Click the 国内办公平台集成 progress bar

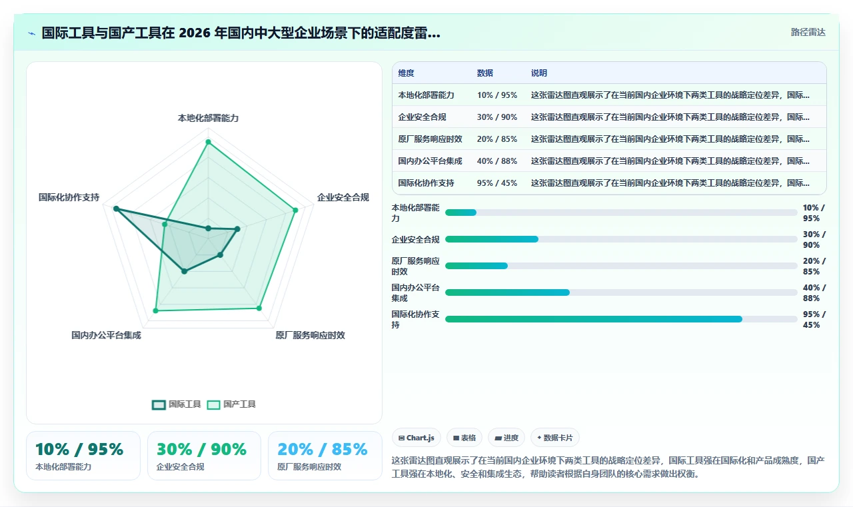[x=621, y=292]
